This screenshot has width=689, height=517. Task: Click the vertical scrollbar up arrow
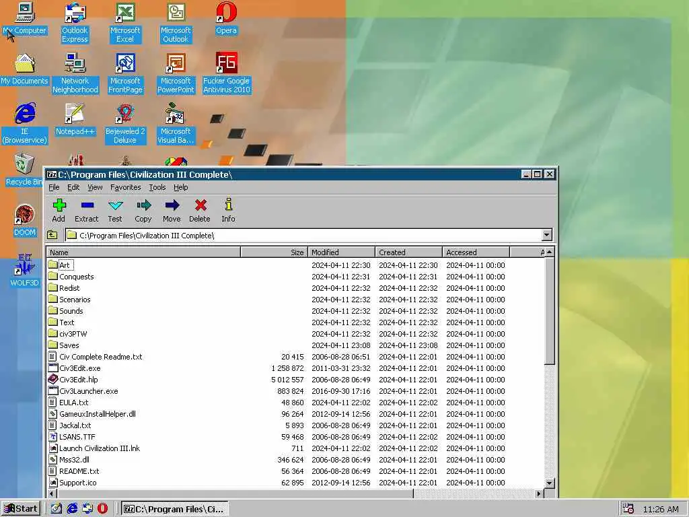tap(549, 252)
